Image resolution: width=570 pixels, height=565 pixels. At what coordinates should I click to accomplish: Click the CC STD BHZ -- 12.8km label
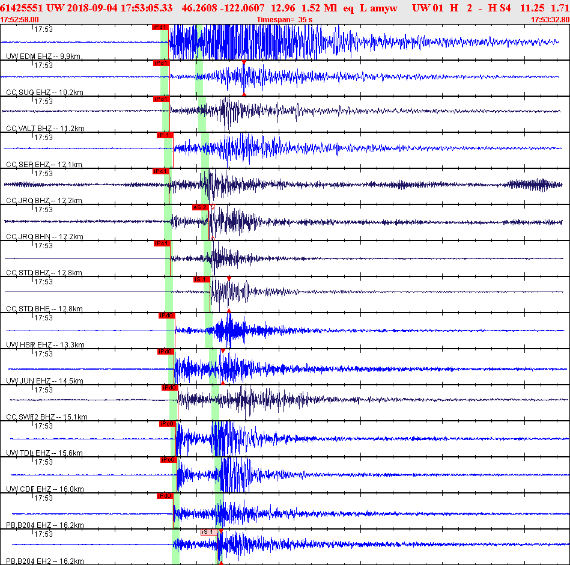44,272
